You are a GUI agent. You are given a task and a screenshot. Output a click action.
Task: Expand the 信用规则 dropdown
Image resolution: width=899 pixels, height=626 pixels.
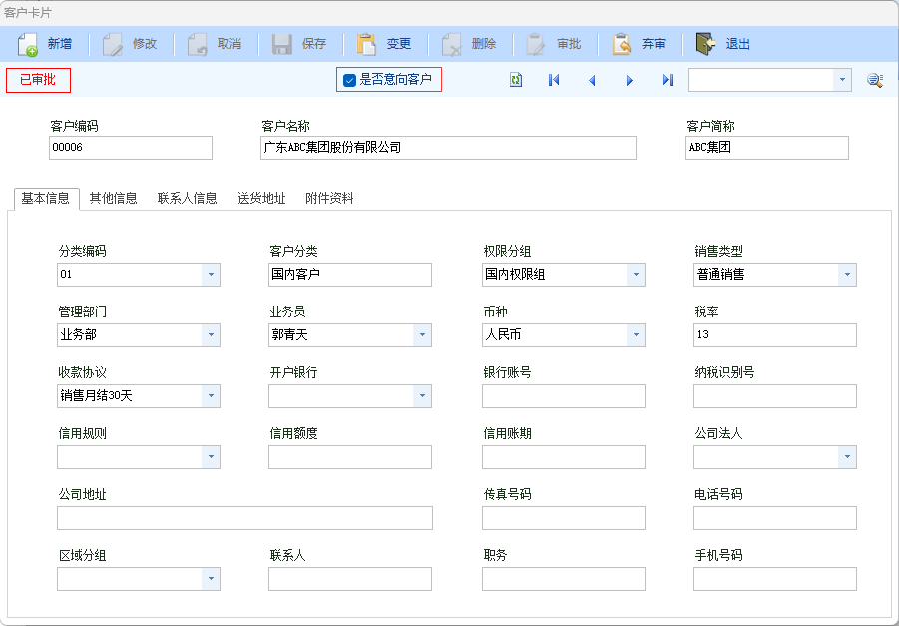[x=211, y=457]
